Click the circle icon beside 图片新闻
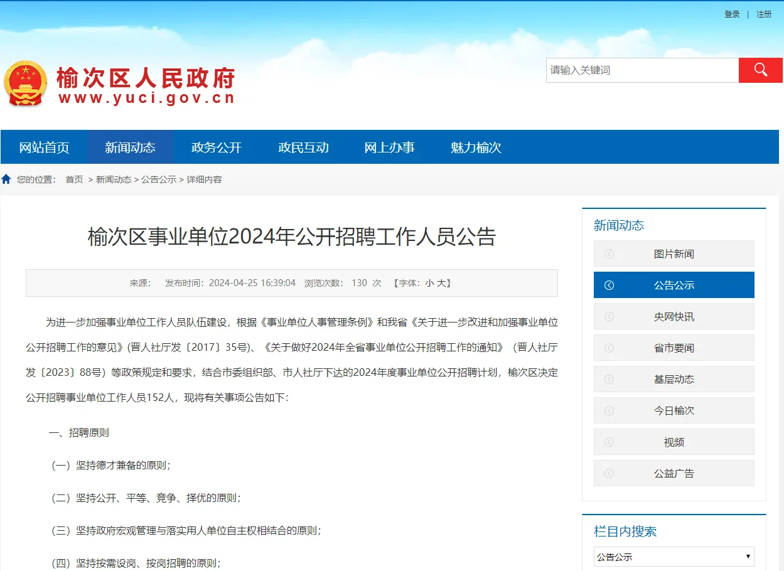The width and height of the screenshot is (784, 571). (608, 253)
